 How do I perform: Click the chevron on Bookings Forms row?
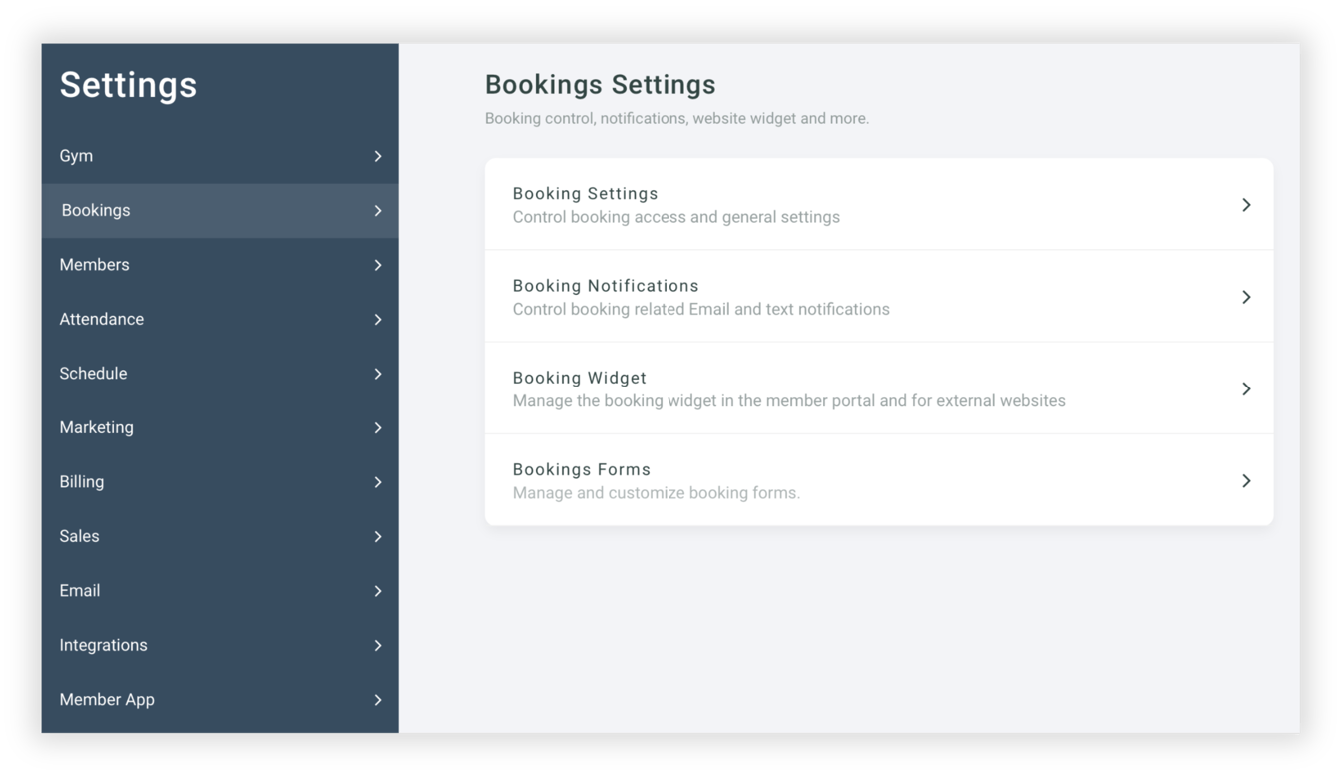1246,481
